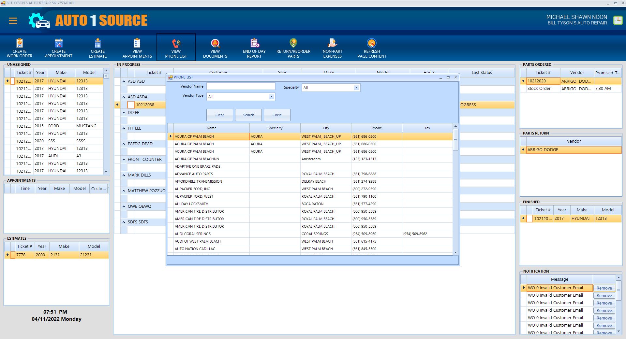Screen dimensions: 626x339
Task: Click the Vendor Name input field
Action: [241, 86]
